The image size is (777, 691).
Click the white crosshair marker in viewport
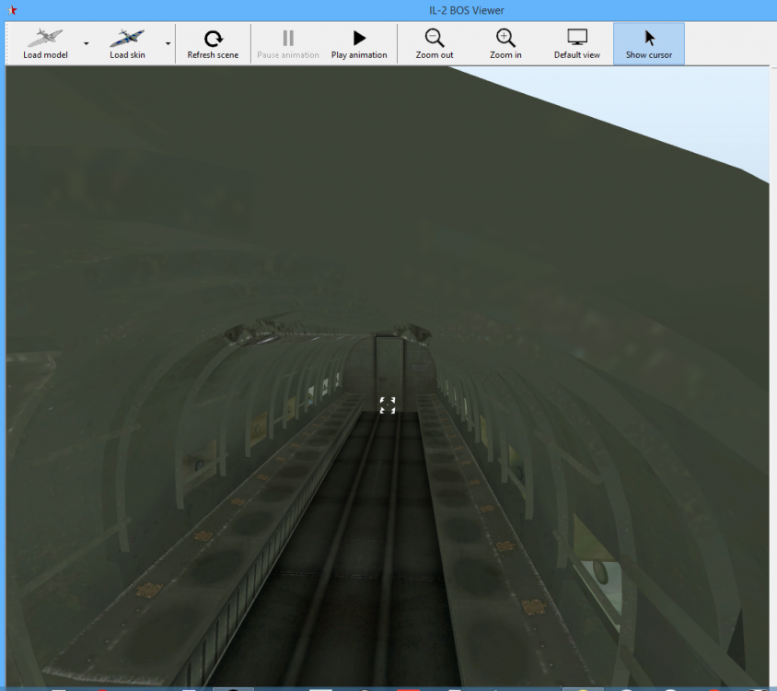pyautogui.click(x=388, y=405)
